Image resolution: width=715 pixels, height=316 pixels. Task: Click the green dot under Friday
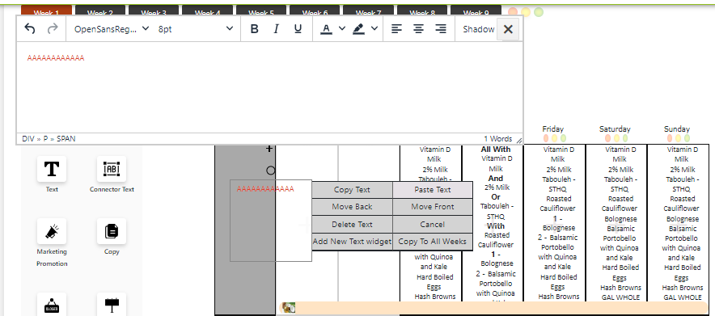point(563,138)
